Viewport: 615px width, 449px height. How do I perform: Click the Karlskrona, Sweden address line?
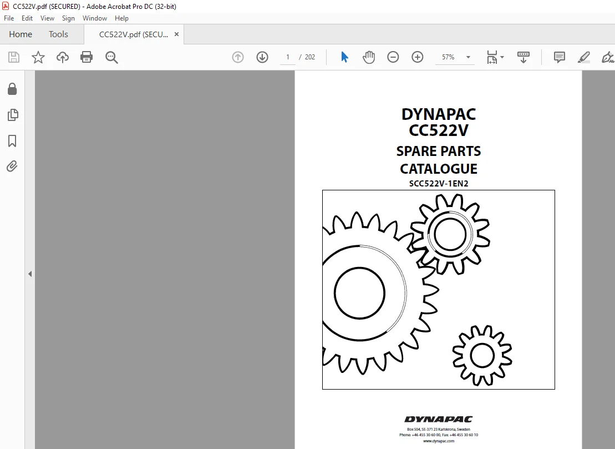pyautogui.click(x=439, y=430)
